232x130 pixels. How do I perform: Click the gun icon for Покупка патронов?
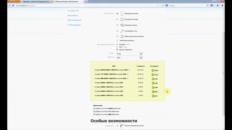point(122,126)
